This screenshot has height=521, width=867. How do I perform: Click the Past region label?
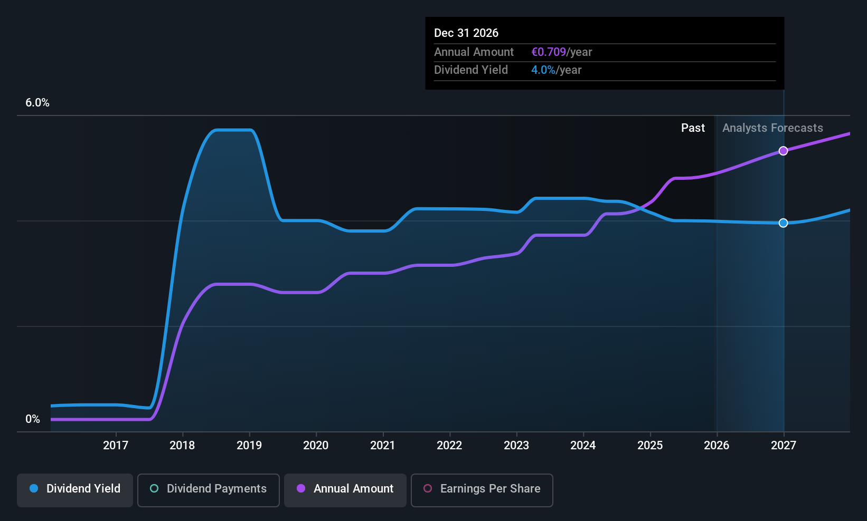click(x=693, y=128)
